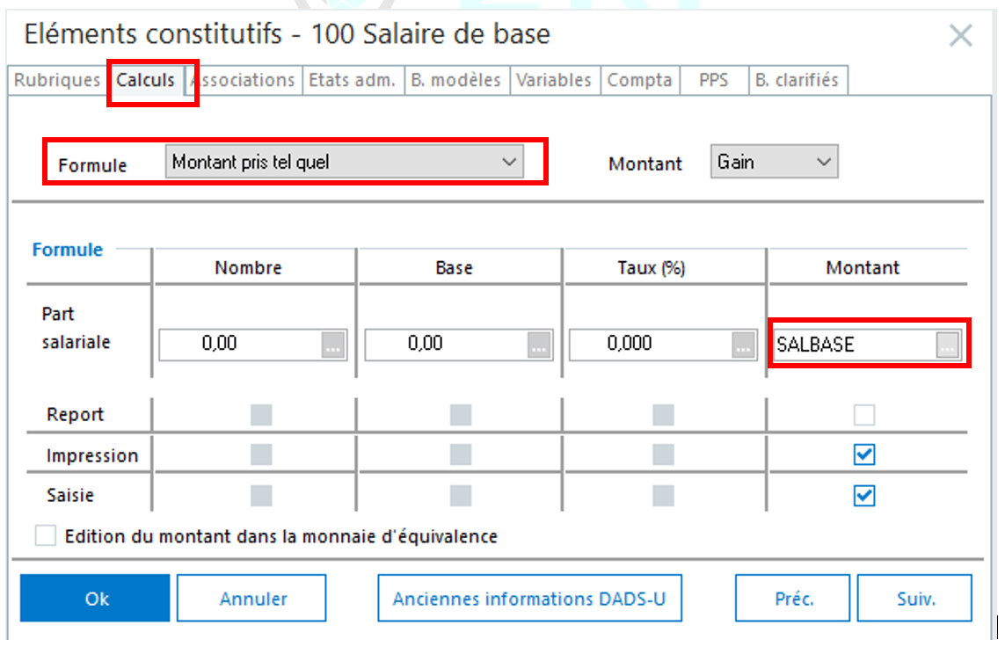Go to next element with Suiv.
The height and width of the screenshot is (647, 1005).
coord(914,599)
